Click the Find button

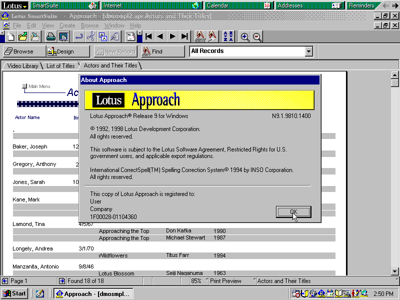coord(163,51)
